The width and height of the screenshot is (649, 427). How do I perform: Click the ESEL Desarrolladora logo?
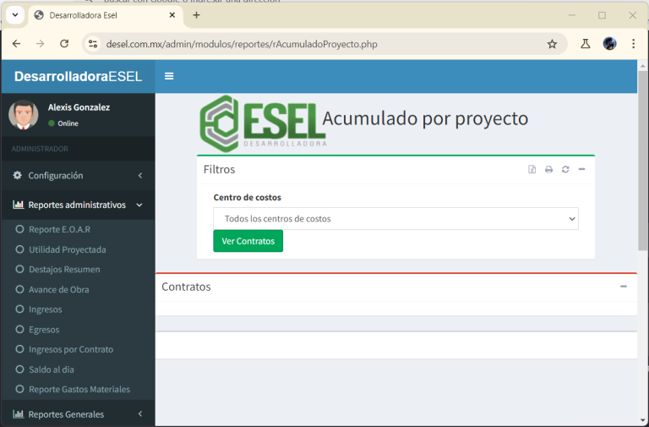point(261,123)
